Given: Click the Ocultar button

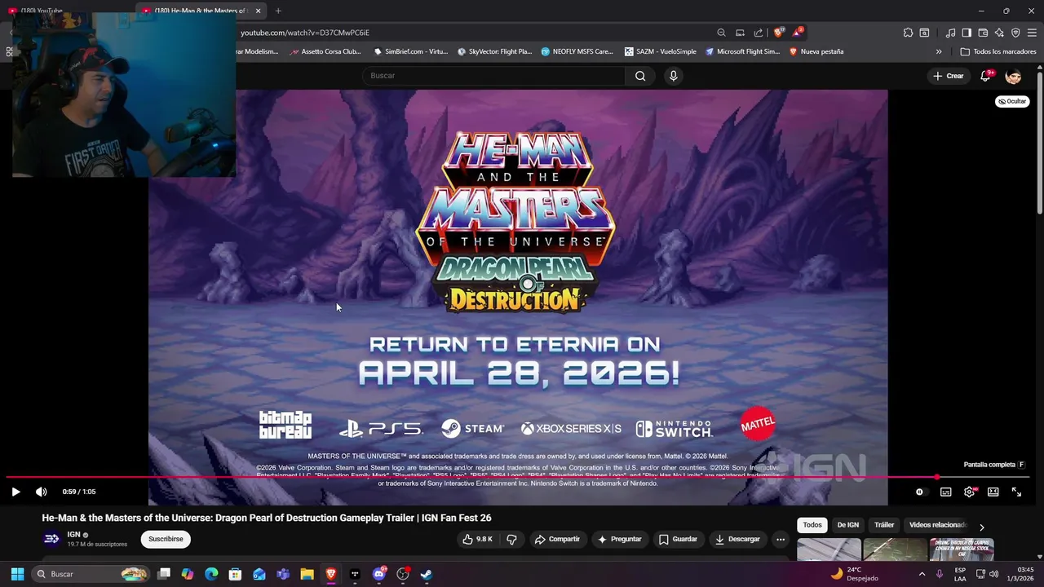Looking at the screenshot, I should pos(1012,101).
